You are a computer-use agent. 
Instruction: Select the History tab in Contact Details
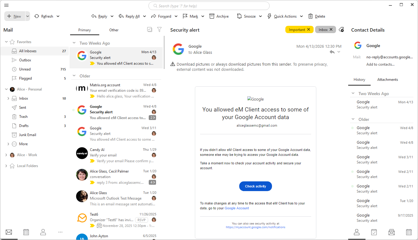tap(359, 80)
